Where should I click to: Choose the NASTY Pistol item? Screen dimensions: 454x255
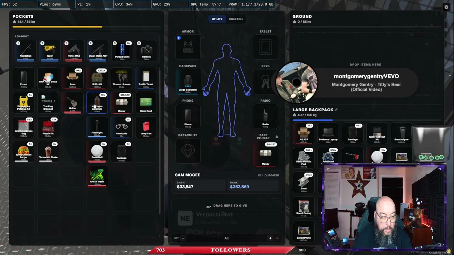click(x=97, y=176)
